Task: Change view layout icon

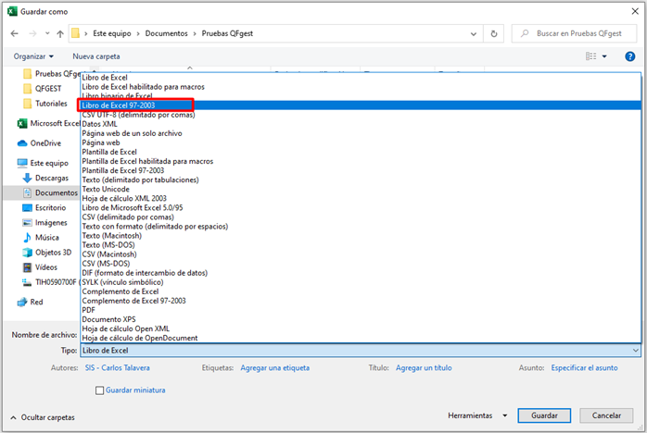Action: pyautogui.click(x=590, y=56)
